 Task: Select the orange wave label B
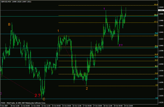pos(9,24)
